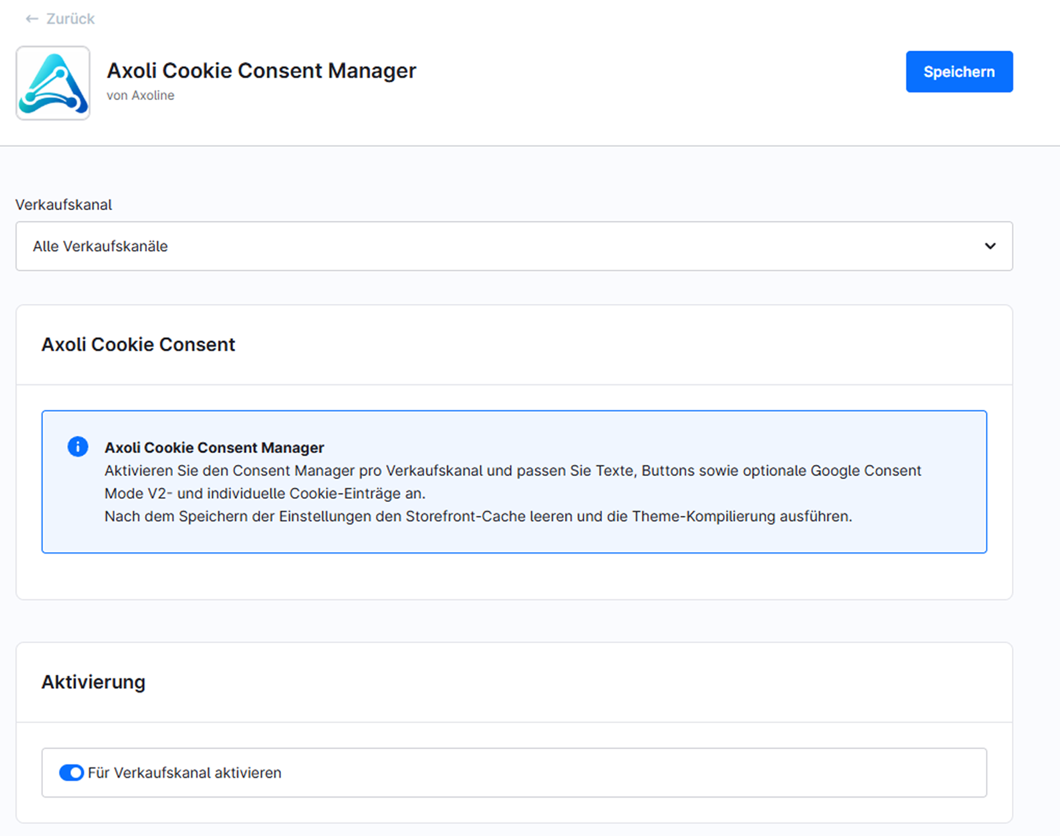Viewport: 1060px width, 836px height.
Task: Save settings with the Speichern button
Action: click(959, 72)
